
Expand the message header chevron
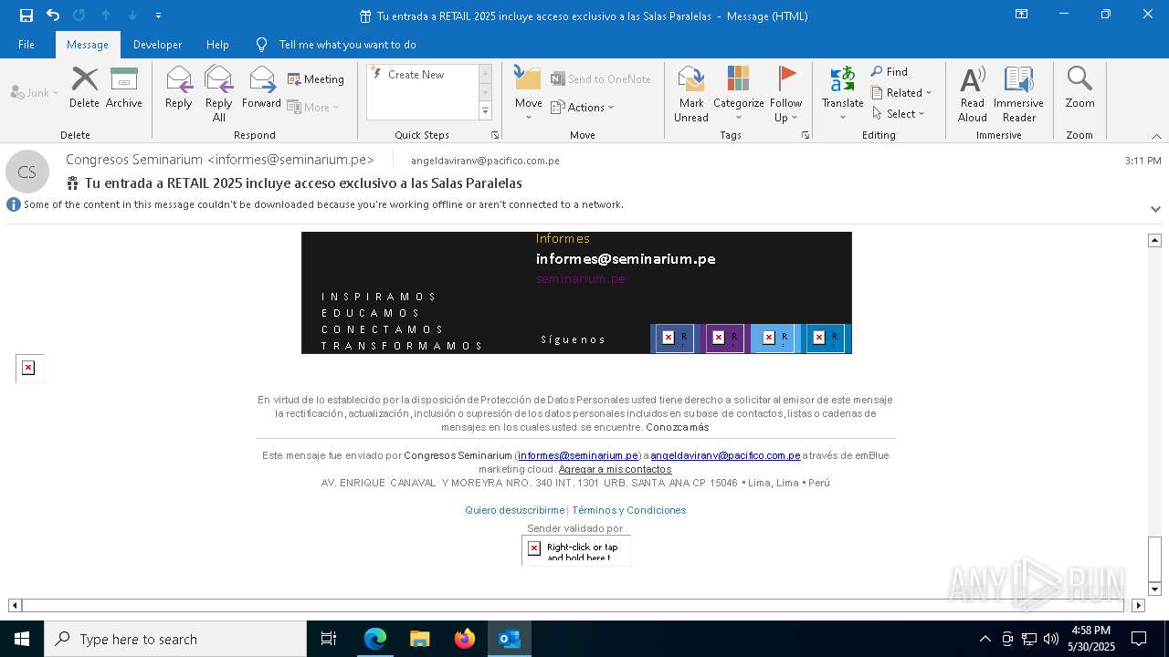(1155, 209)
